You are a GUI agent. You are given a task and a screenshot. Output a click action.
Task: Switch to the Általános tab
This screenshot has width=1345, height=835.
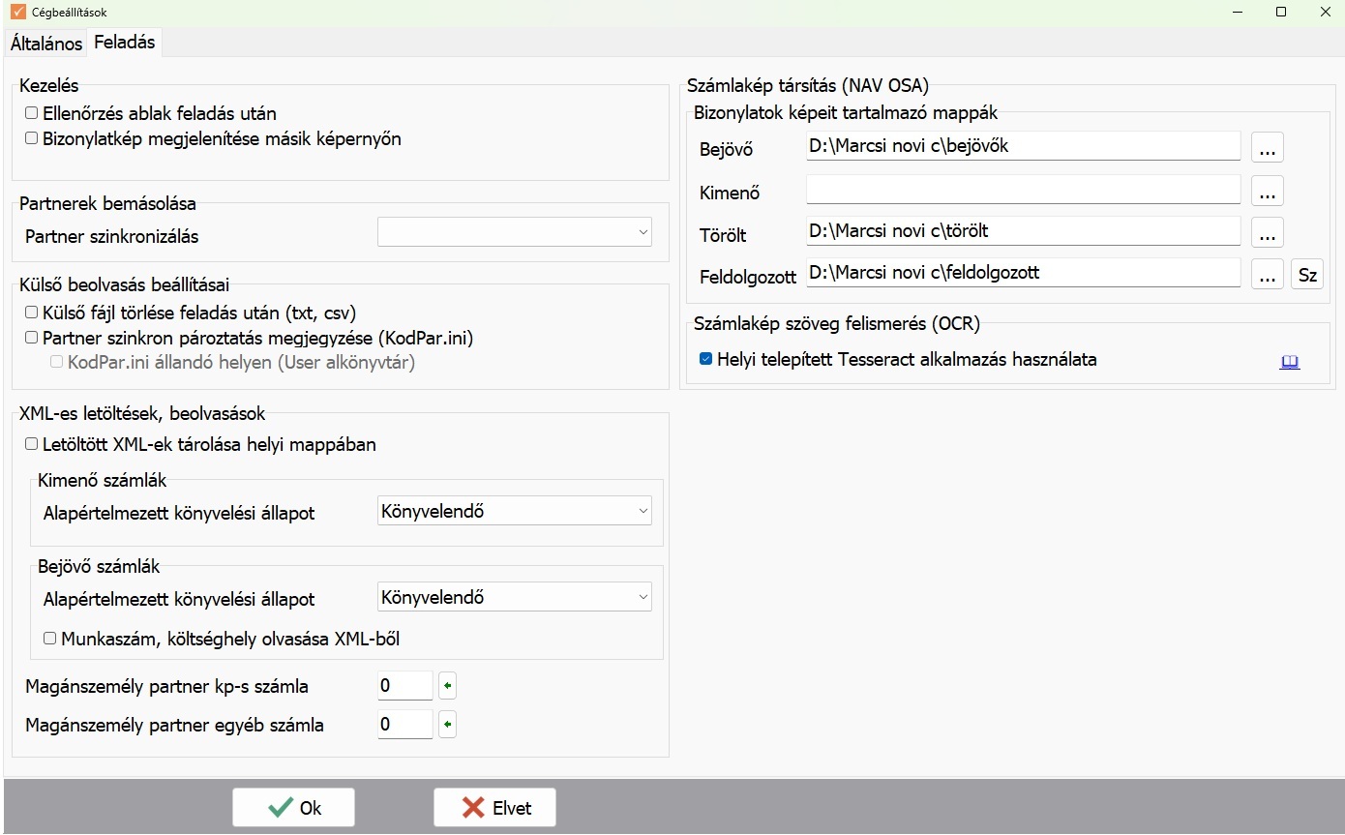click(45, 44)
